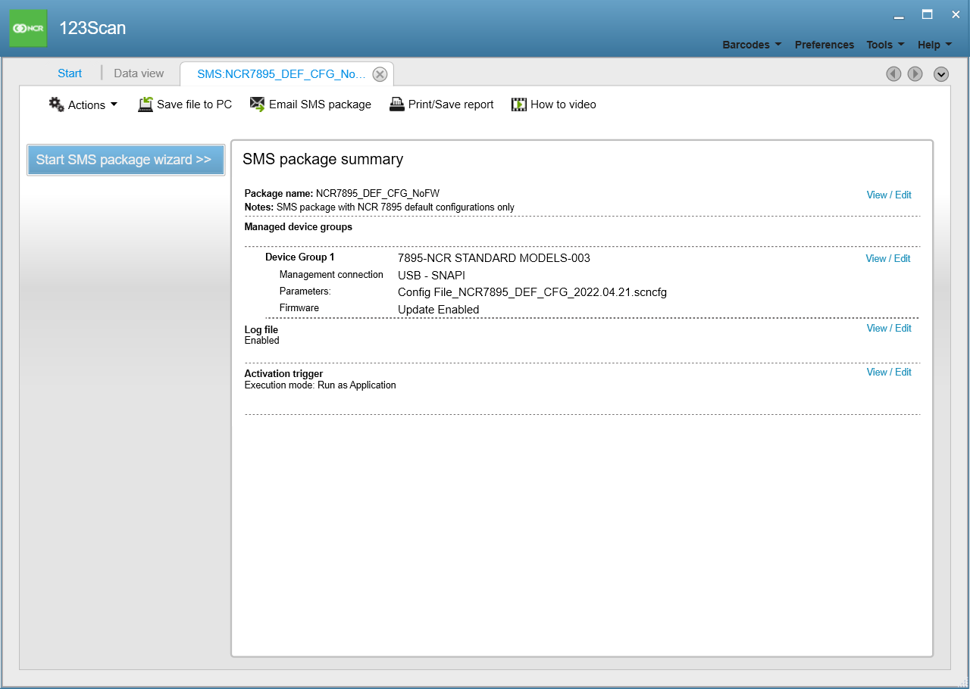Click the USB - SNAPI value
The width and height of the screenshot is (970, 689).
(431, 275)
